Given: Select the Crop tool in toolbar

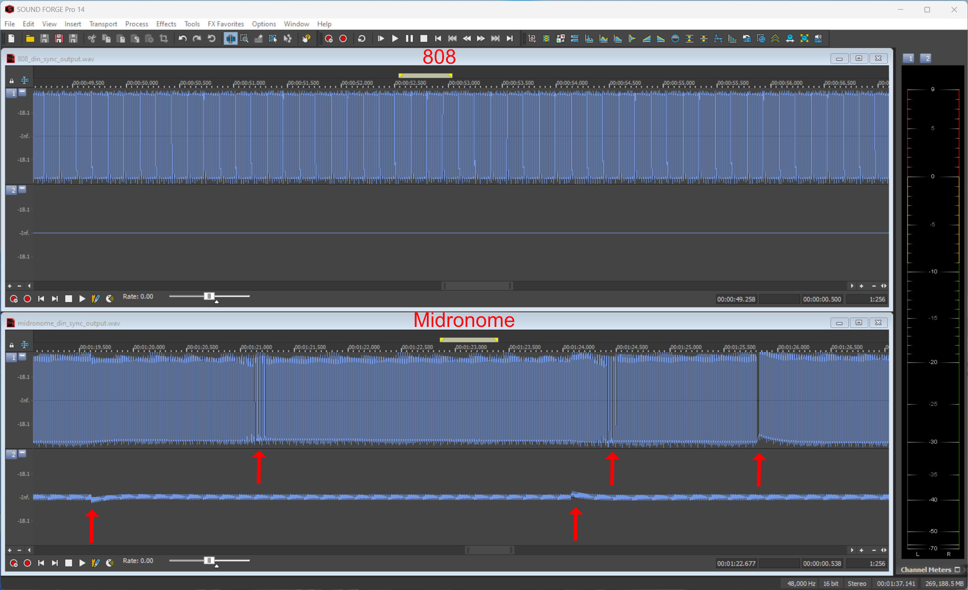Looking at the screenshot, I should pos(164,39).
